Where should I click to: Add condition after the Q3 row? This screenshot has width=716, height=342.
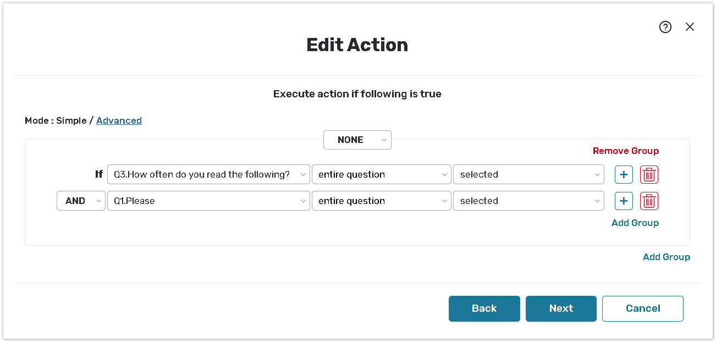click(x=624, y=175)
